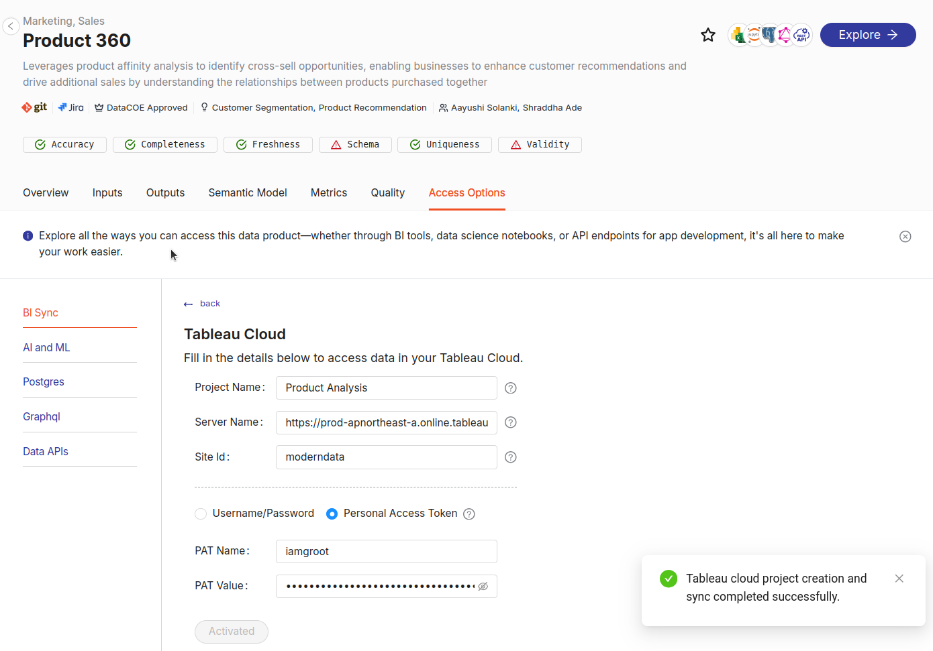The image size is (933, 651).
Task: Click the use-case lightbulb icon
Action: (x=204, y=107)
